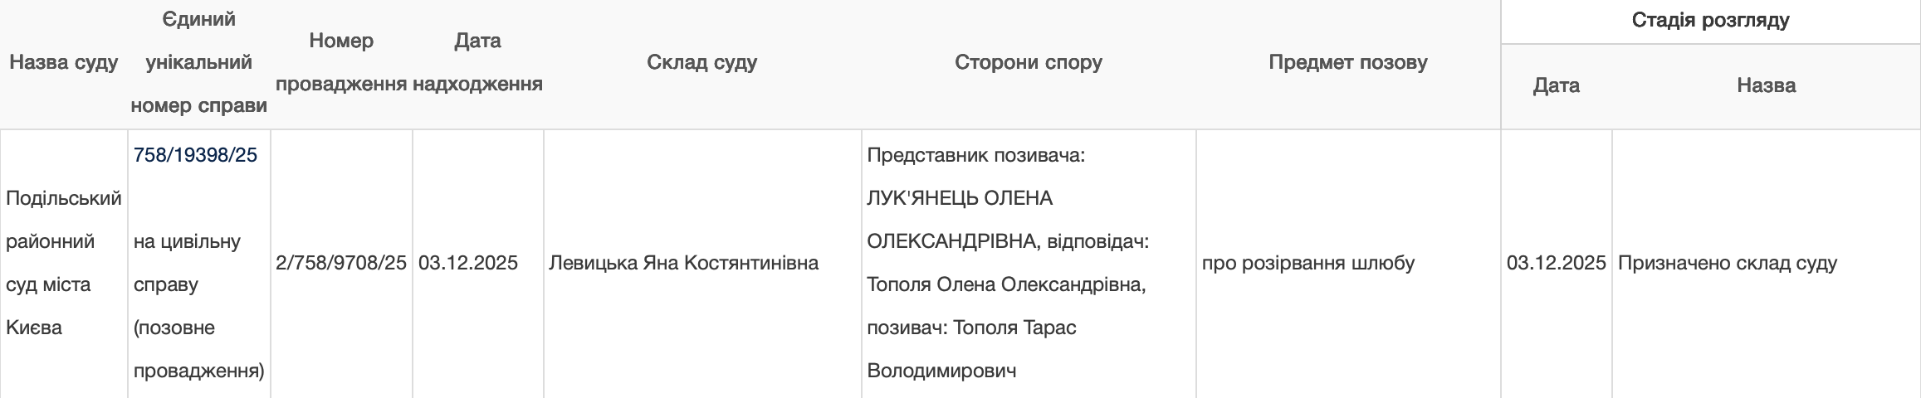Click the 'Дата надходження' column header
The width and height of the screenshot is (1921, 398).
coord(477,62)
